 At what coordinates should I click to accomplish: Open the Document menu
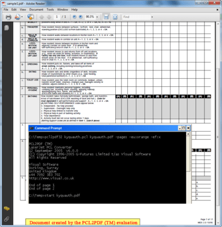36,10
